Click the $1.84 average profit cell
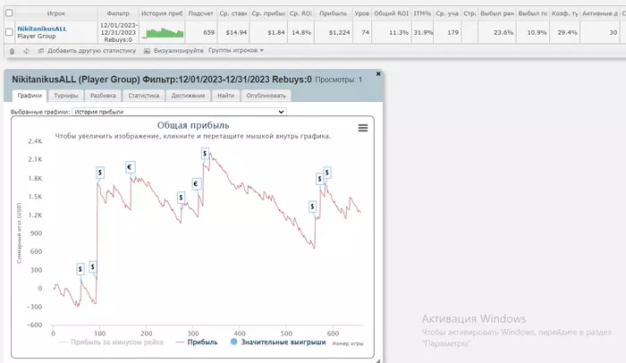 (x=268, y=32)
